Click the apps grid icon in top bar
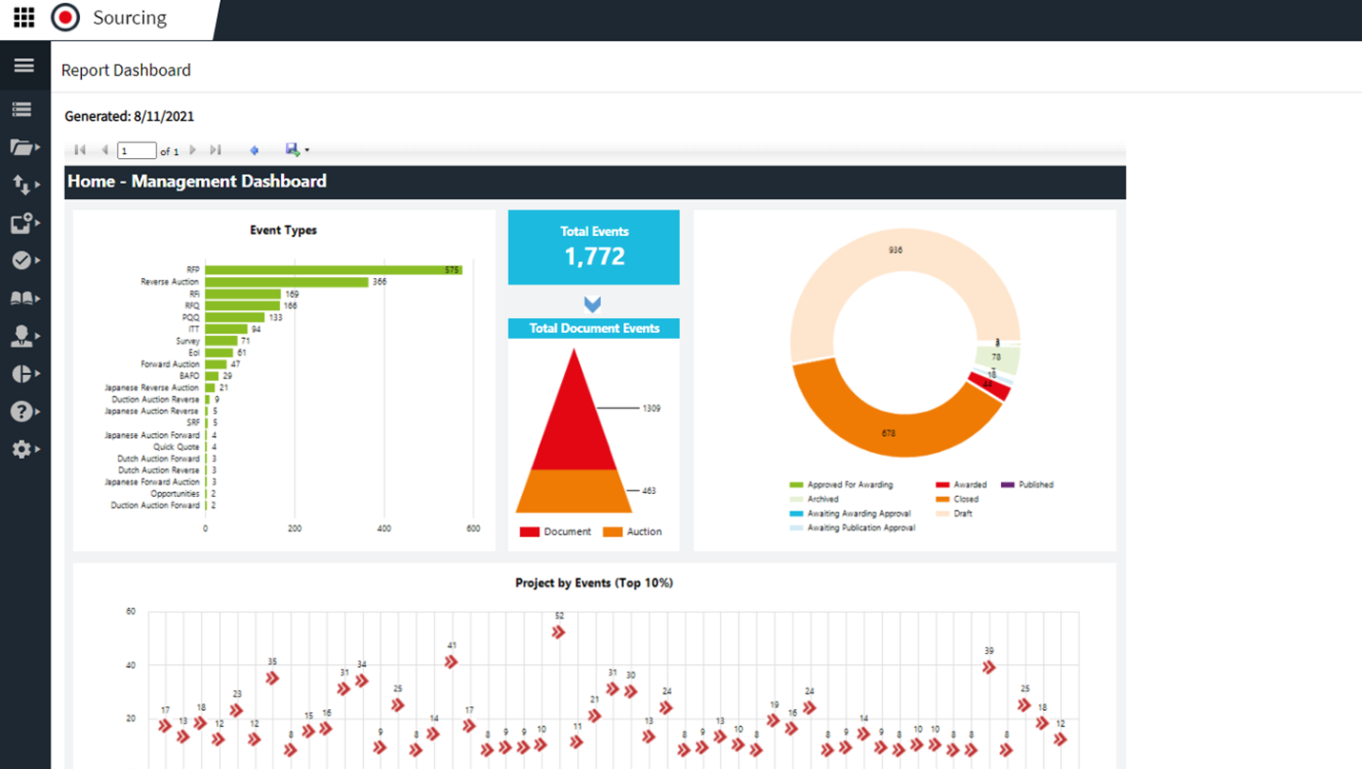The height and width of the screenshot is (769, 1362). coord(23,17)
